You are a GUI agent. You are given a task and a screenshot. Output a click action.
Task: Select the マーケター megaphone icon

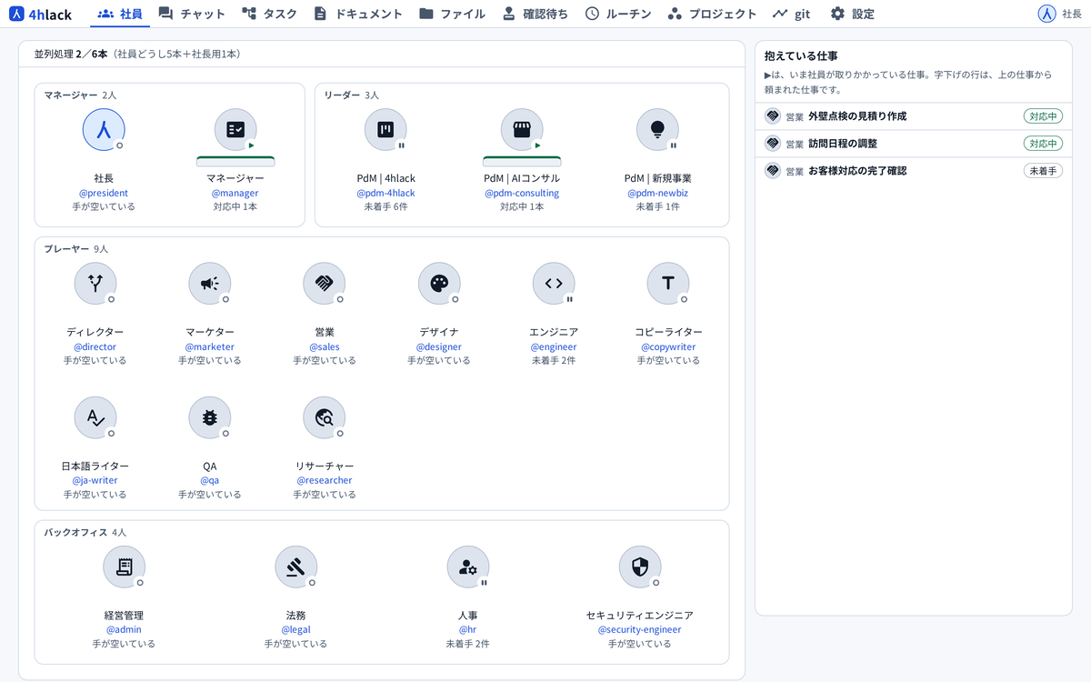(x=210, y=284)
